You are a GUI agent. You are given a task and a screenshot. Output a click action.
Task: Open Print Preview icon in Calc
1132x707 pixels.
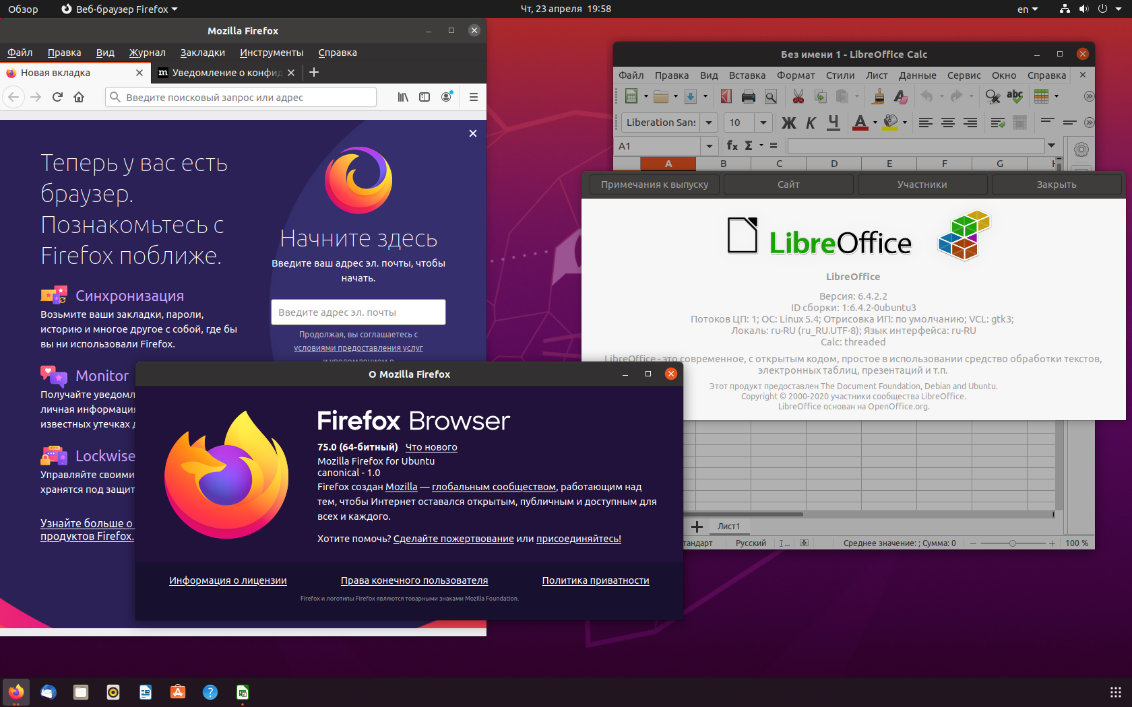coord(771,96)
